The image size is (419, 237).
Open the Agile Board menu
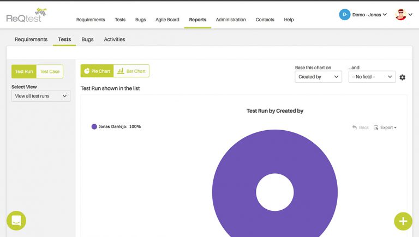[166, 20]
